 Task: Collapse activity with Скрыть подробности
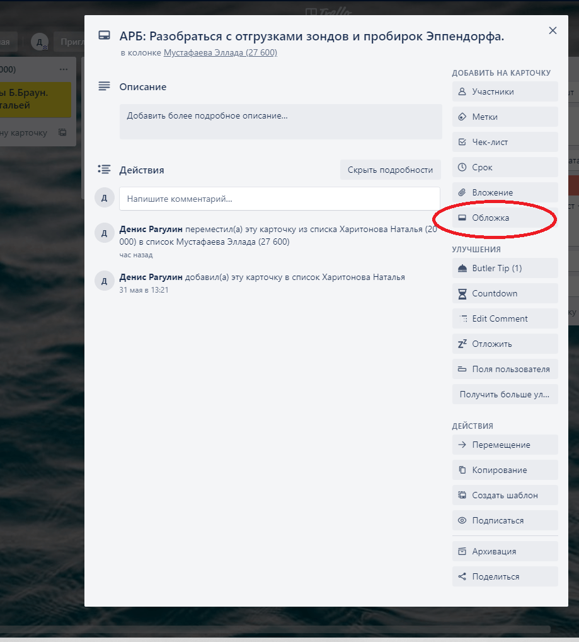(390, 170)
